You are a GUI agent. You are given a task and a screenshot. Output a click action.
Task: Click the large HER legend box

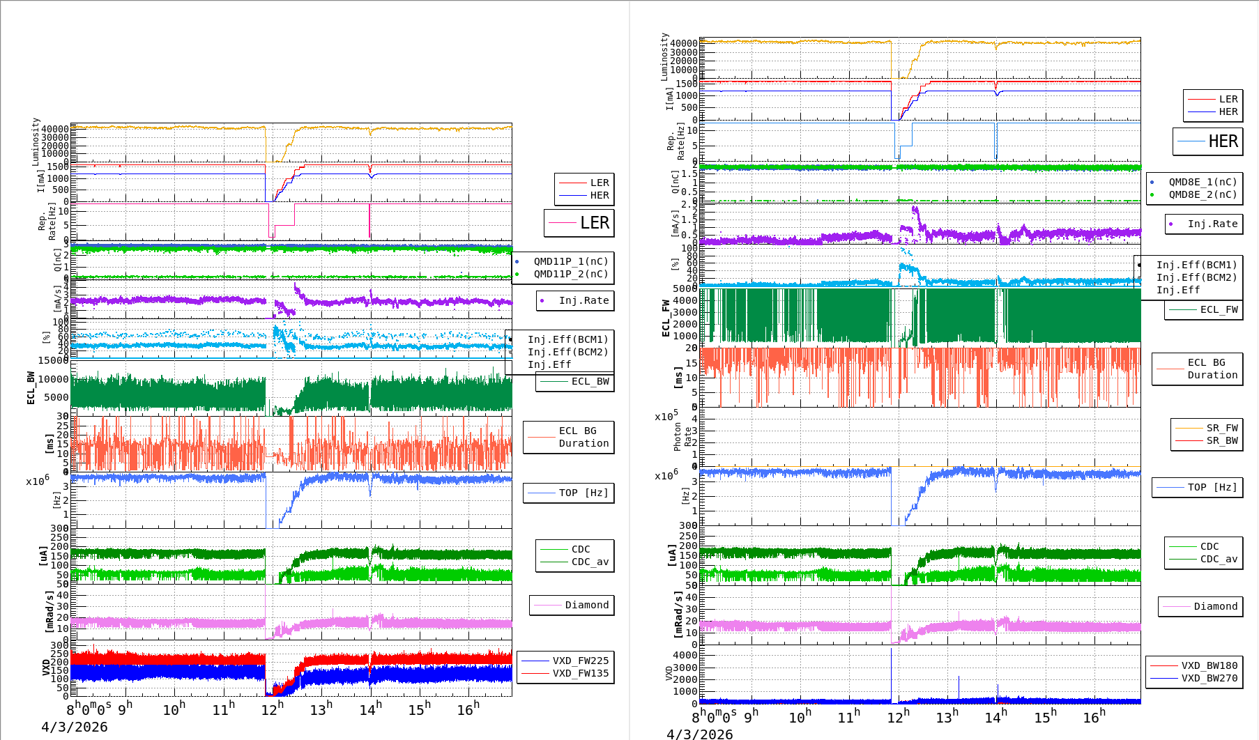coord(1208,141)
